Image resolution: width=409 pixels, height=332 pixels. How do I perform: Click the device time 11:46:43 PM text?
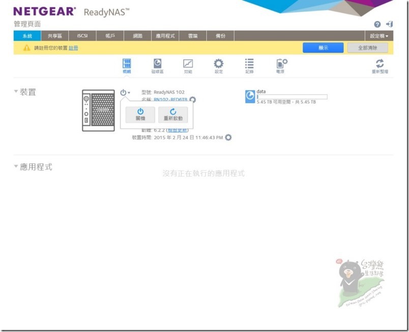point(209,137)
